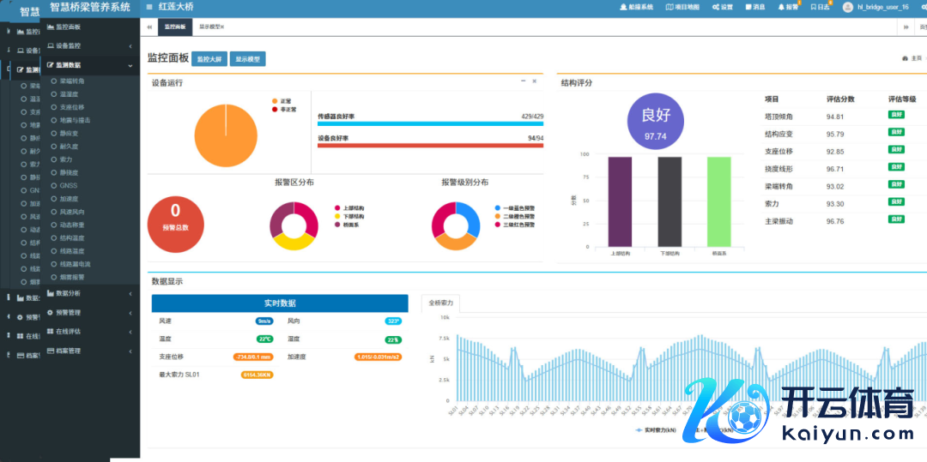
Task: Select the 风速风向 sidebar item
Action: tap(72, 212)
